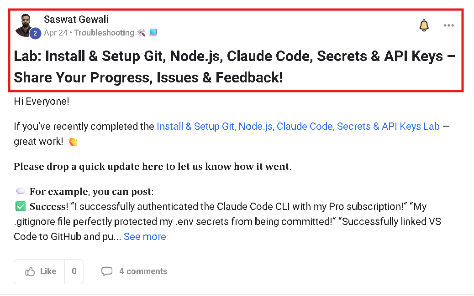Click the green checkmark Success emoji
Image resolution: width=474 pixels, height=296 pixels.
click(x=20, y=206)
